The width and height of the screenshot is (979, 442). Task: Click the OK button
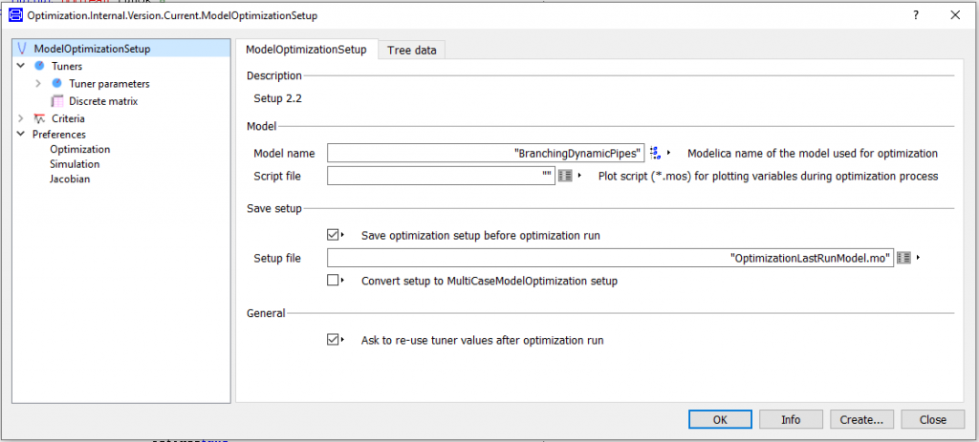[x=720, y=419]
